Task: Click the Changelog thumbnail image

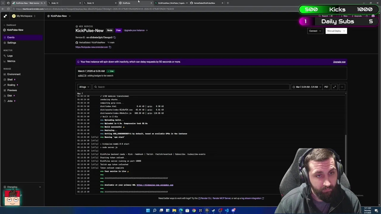Action: tap(12, 198)
